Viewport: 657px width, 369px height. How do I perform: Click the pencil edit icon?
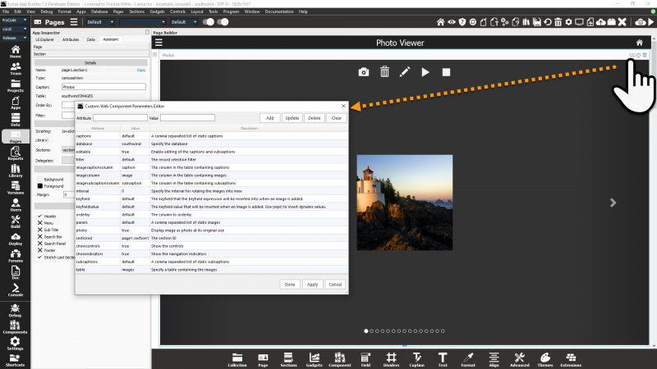coord(405,72)
